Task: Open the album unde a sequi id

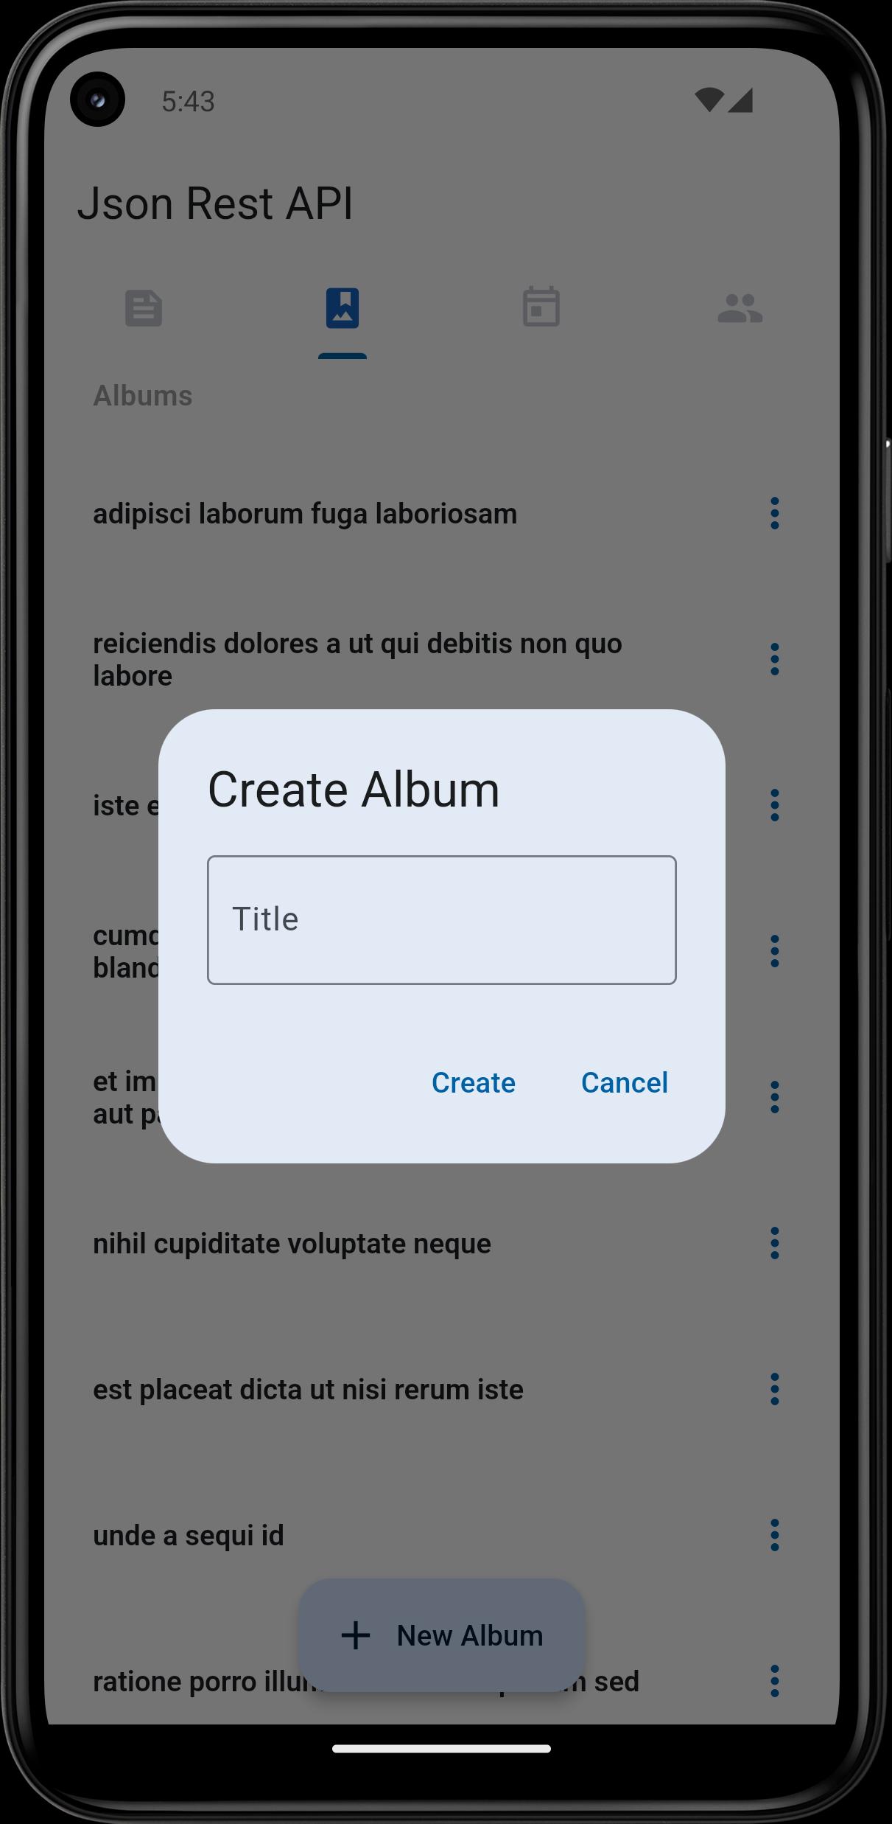Action: [189, 1535]
